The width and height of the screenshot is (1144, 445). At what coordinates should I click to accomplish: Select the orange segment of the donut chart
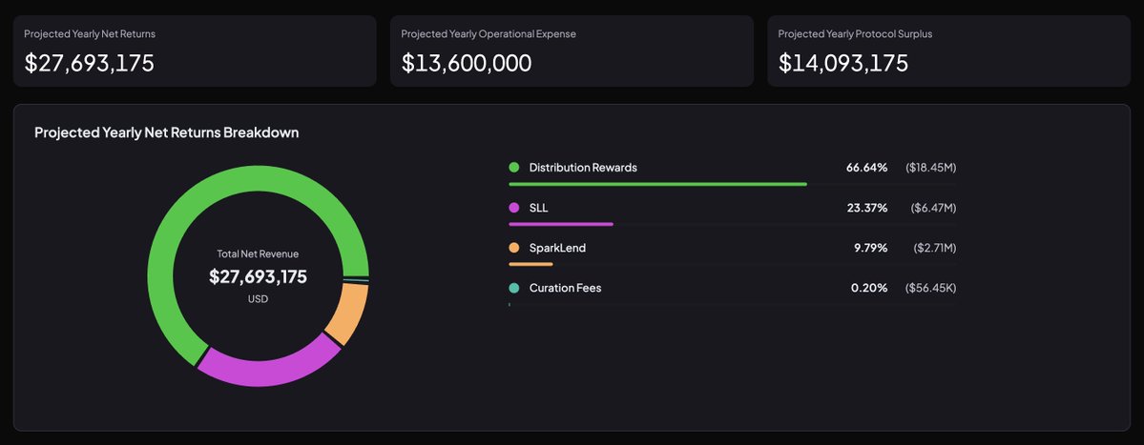click(346, 314)
